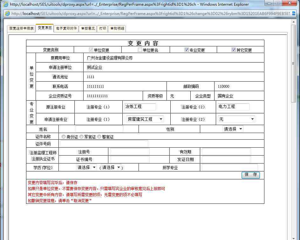Click the 测试企业 applicant unit text

click(94, 67)
